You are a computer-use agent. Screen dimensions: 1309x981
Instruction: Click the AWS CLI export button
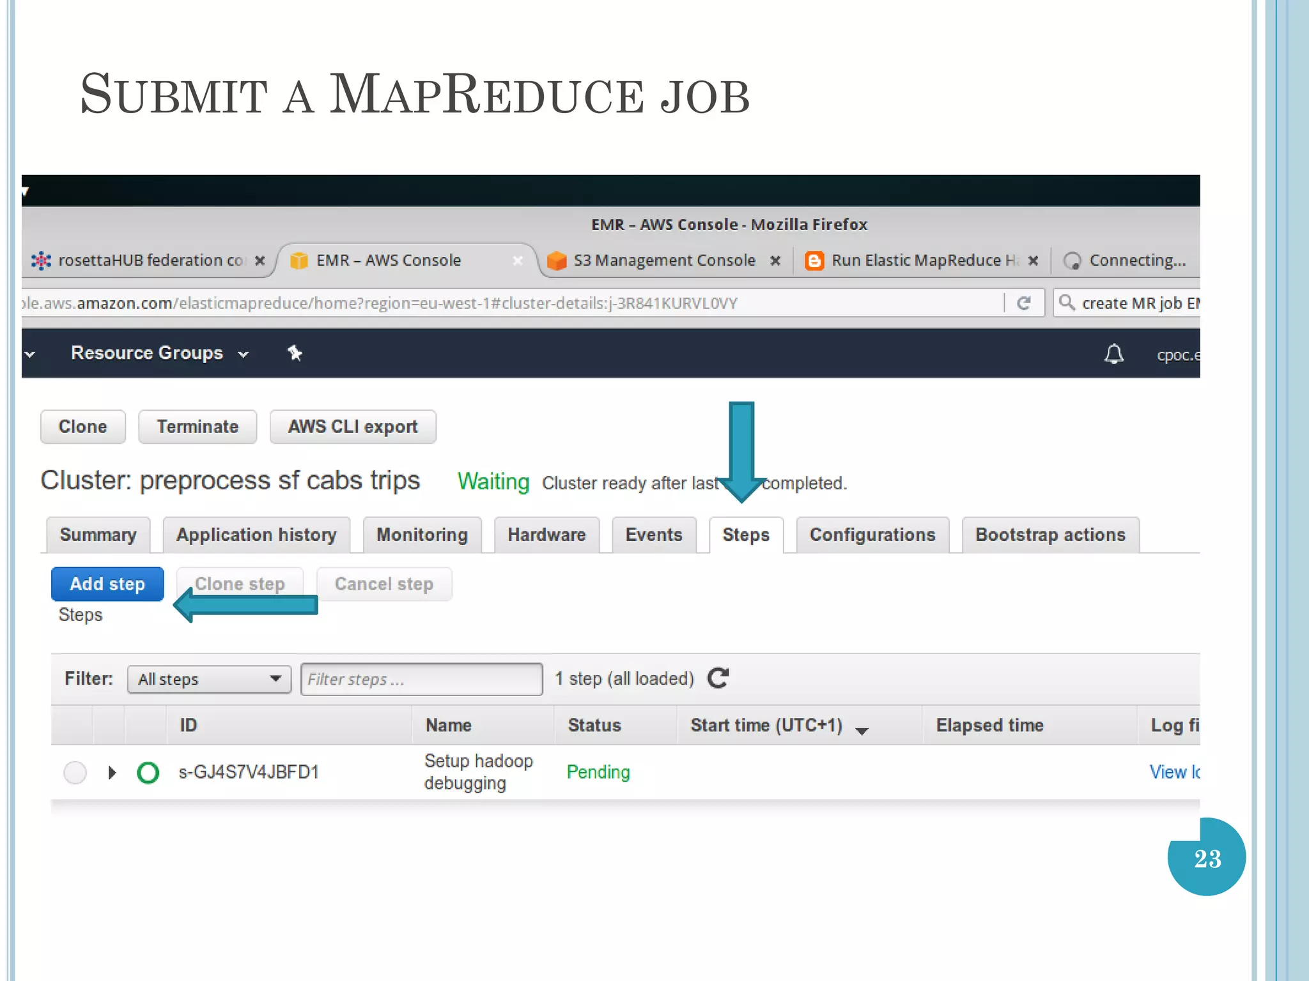coord(353,427)
